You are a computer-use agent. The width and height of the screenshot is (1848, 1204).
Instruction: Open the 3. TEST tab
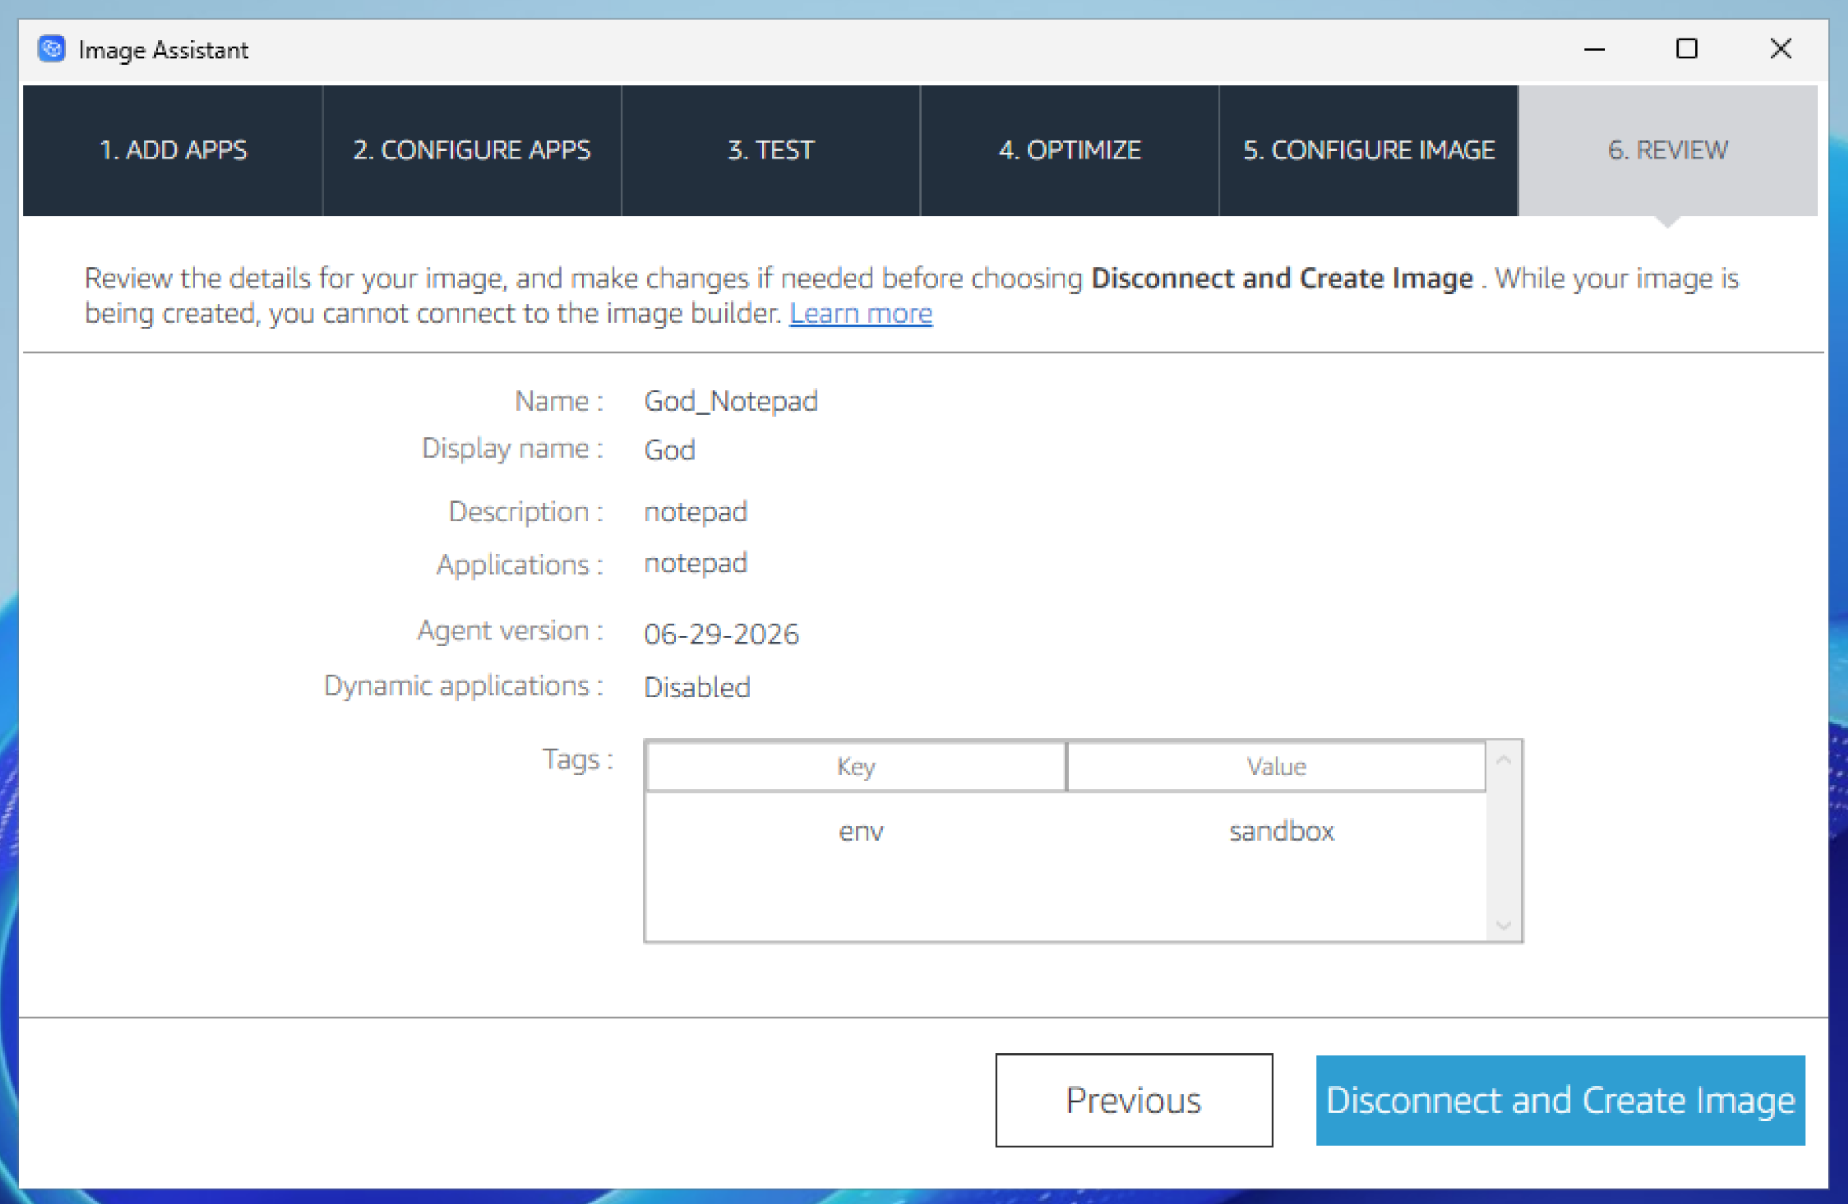tap(771, 150)
